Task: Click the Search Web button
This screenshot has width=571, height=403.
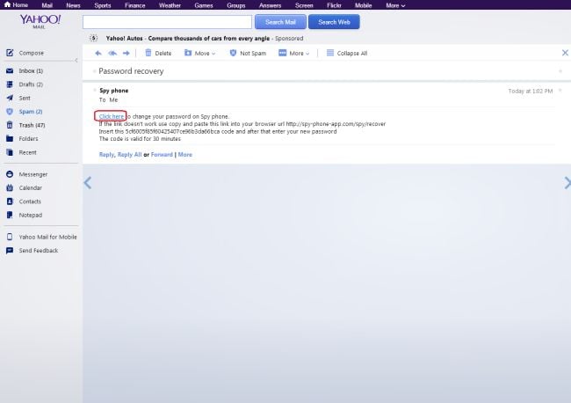Action: [334, 22]
